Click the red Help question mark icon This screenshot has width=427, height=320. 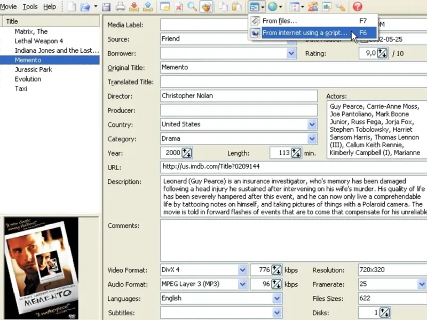[x=357, y=7]
